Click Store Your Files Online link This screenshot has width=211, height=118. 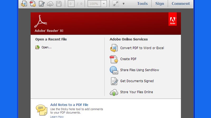point(137,92)
